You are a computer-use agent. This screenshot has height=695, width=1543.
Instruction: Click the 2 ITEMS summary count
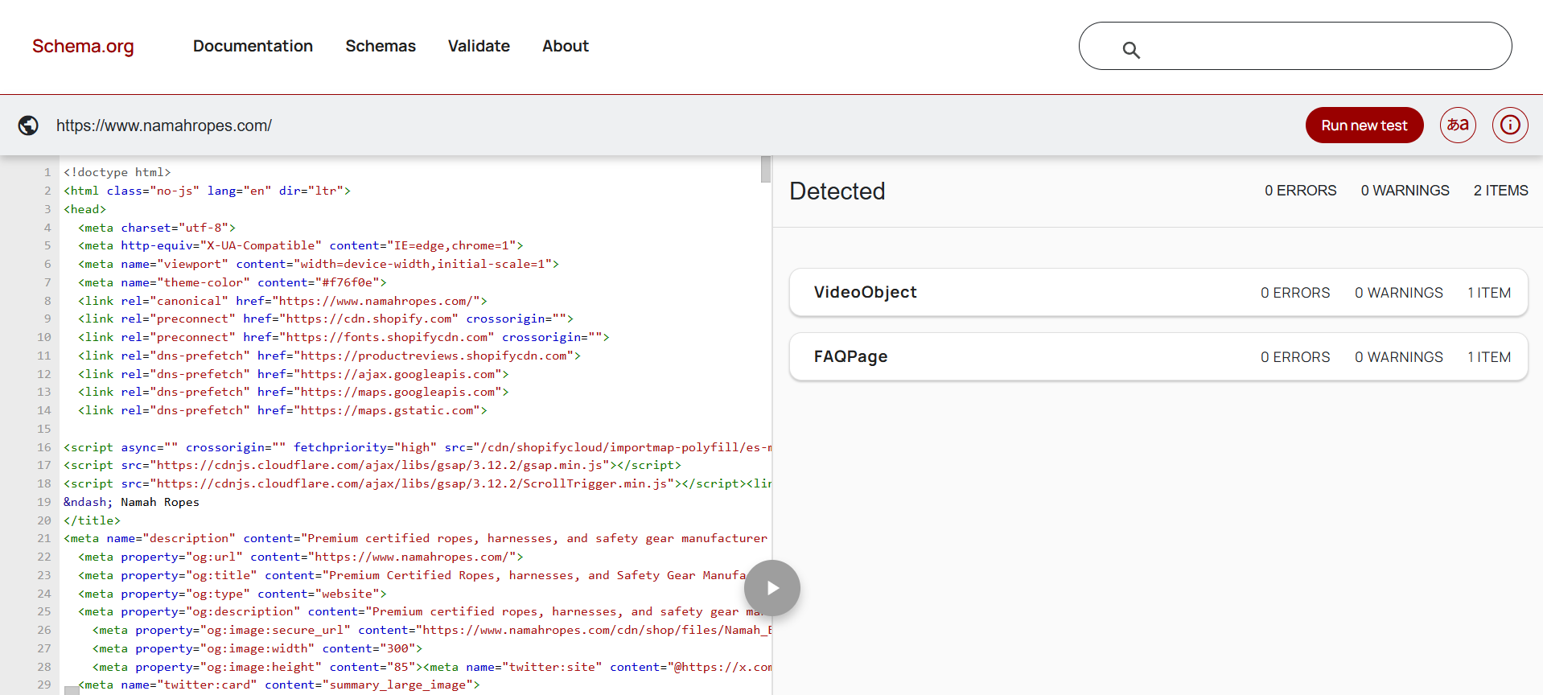(x=1500, y=191)
